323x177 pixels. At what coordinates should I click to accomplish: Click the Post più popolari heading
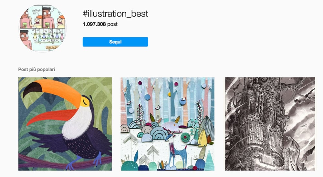37,69
